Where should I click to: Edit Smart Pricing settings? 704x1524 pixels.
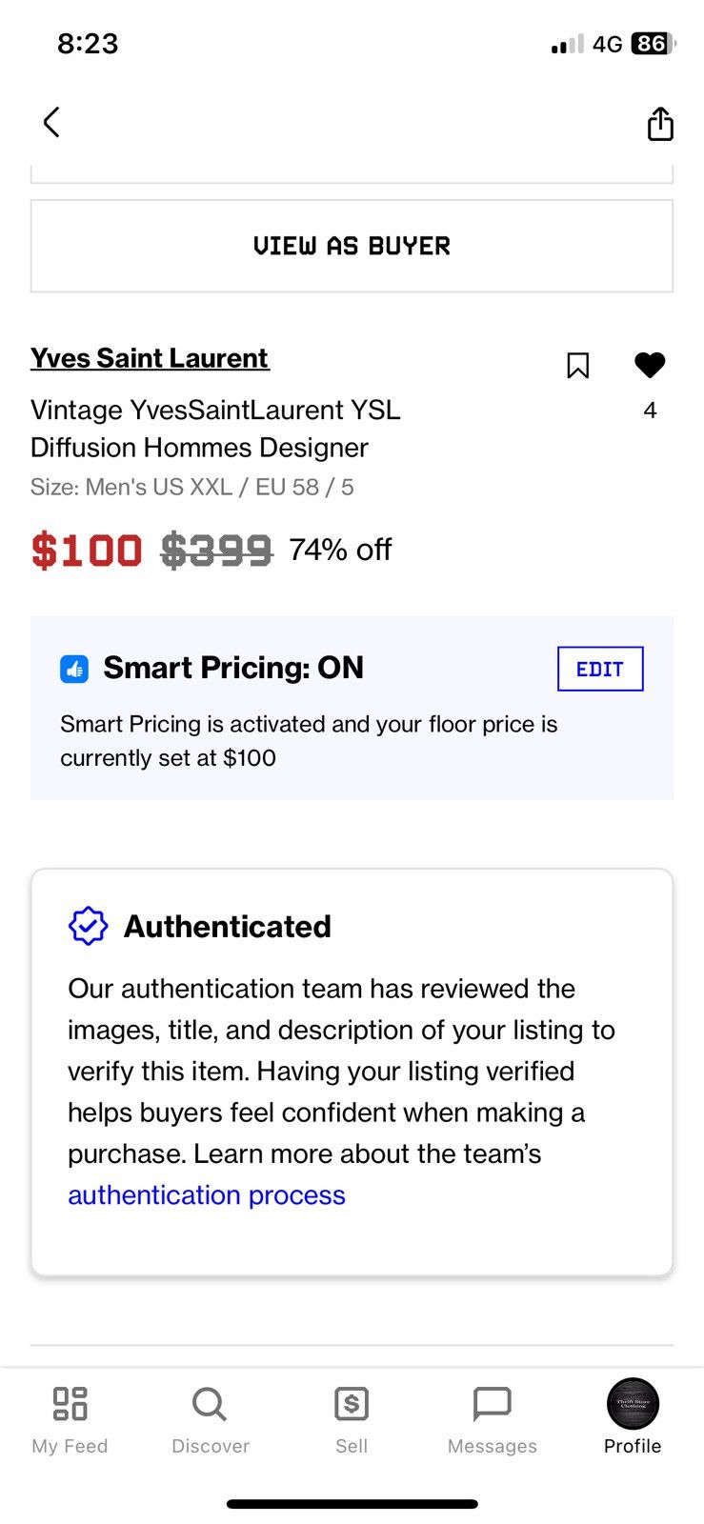pos(600,669)
